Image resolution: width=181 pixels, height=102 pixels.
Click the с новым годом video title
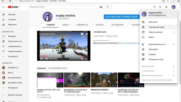click(100, 32)
